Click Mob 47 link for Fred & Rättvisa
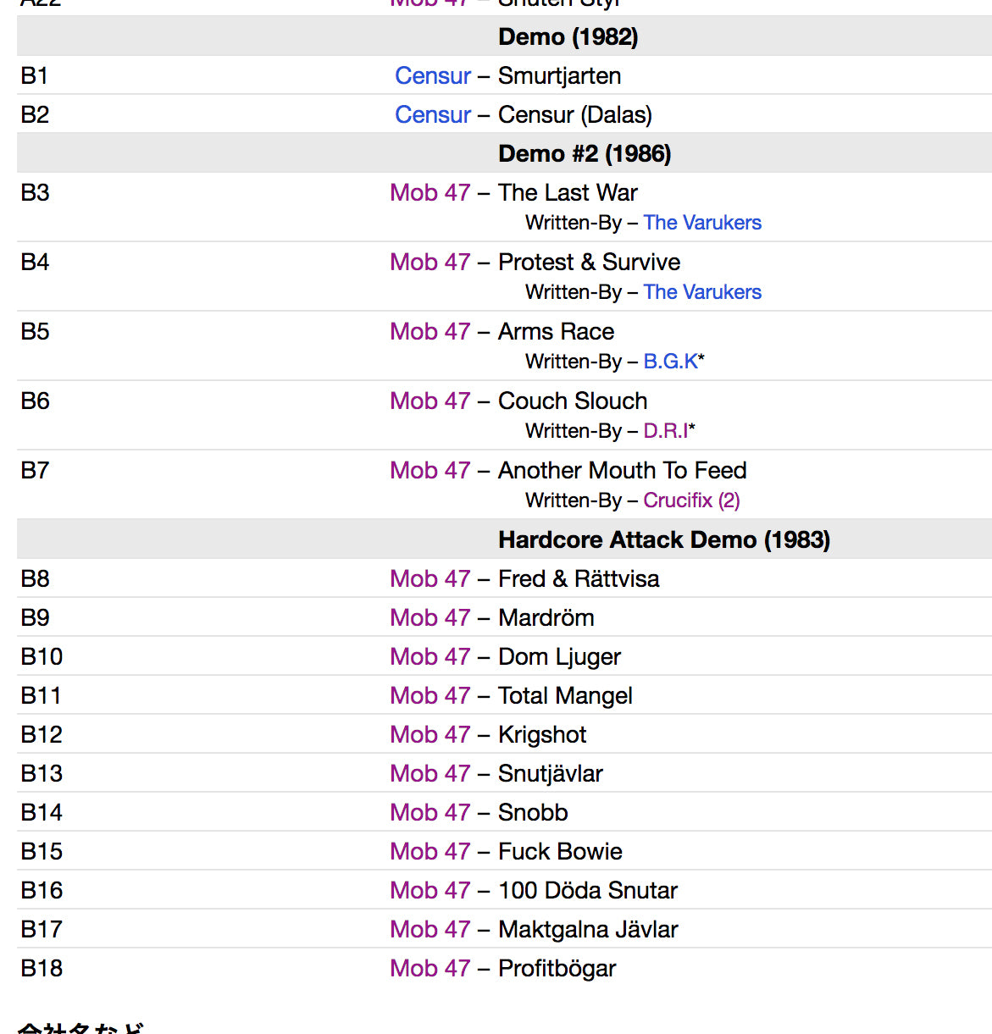This screenshot has width=992, height=1034. point(429,579)
